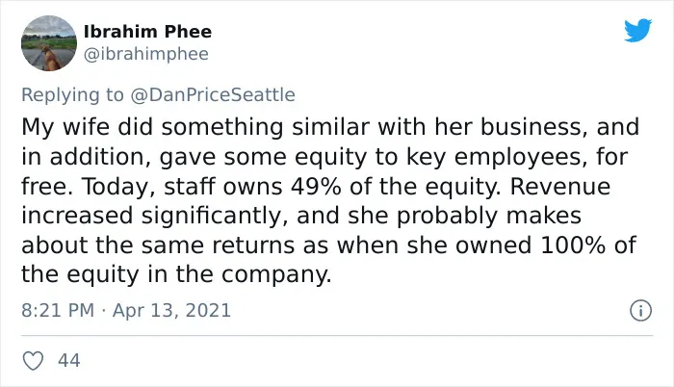This screenshot has width=674, height=387.
Task: Click the word 'Revenue' in the tweet
Action: pyautogui.click(x=560, y=186)
